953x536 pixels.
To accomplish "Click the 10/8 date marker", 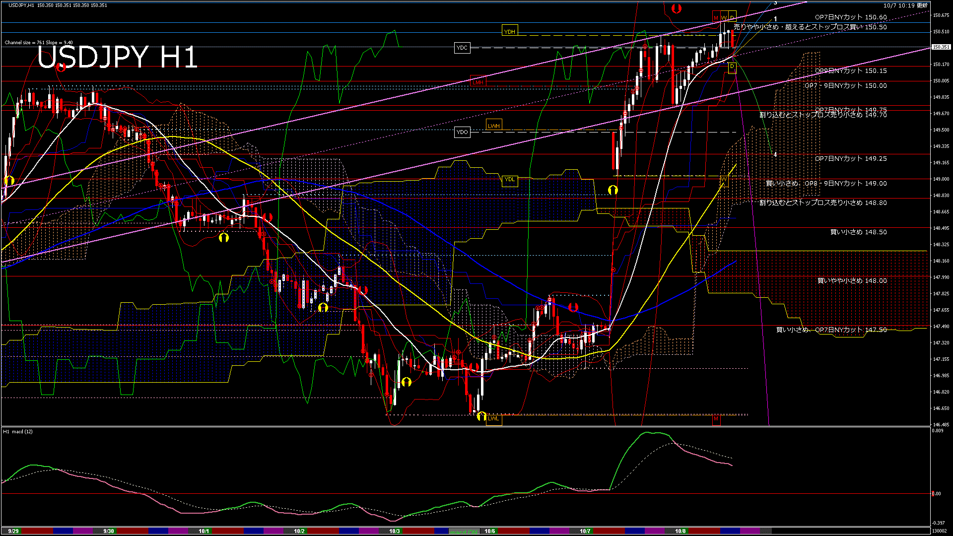I will tap(680, 531).
